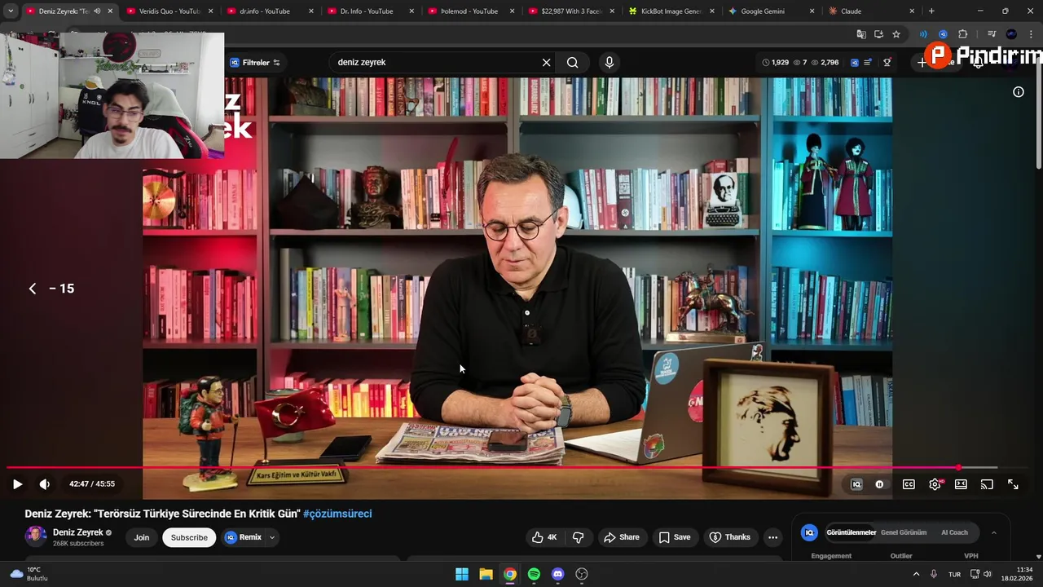Show video info card icon
Viewport: 1043px width, 587px height.
1018,92
